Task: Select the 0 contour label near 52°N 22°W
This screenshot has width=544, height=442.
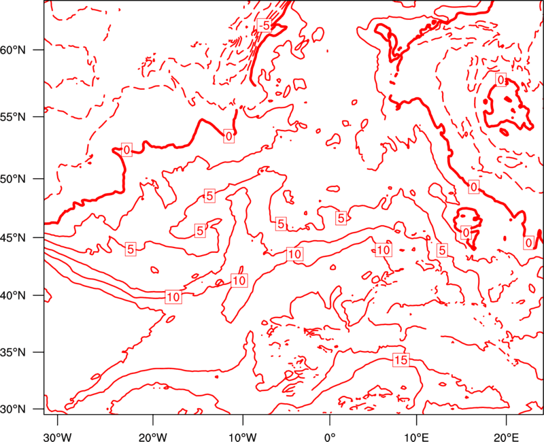Action: pyautogui.click(x=127, y=150)
